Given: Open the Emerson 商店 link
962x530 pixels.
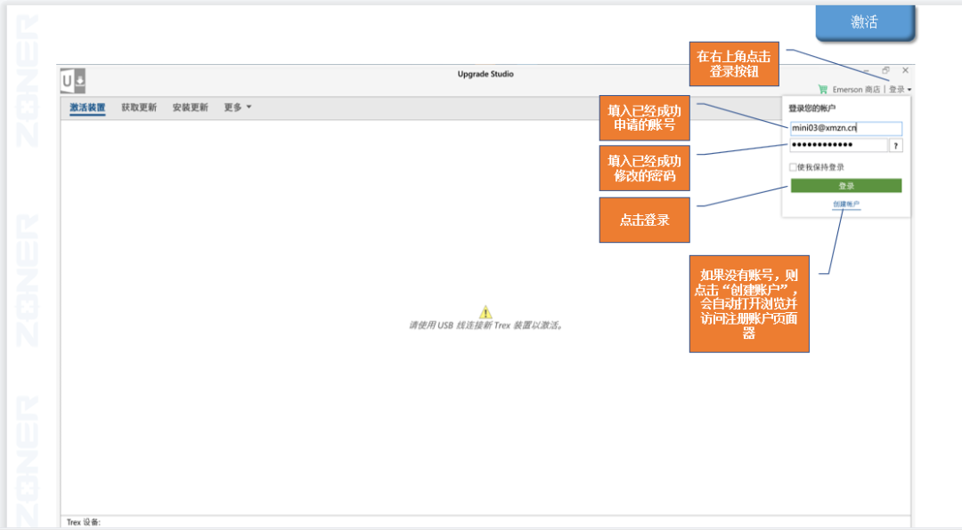Looking at the screenshot, I should click(x=856, y=90).
